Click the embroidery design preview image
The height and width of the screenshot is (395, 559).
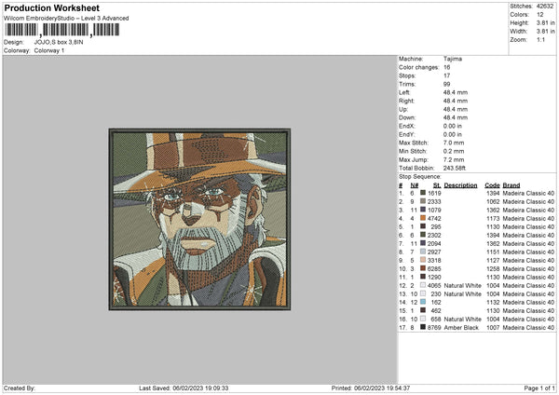(199, 219)
